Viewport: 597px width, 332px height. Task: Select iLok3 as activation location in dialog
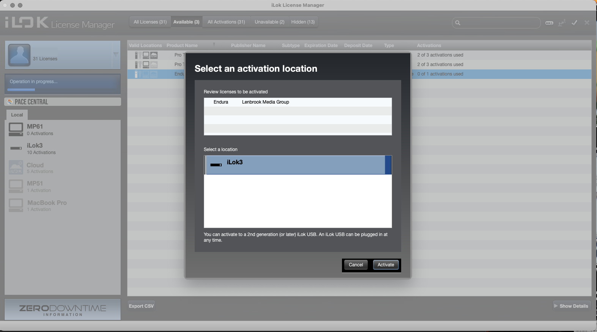coord(298,165)
